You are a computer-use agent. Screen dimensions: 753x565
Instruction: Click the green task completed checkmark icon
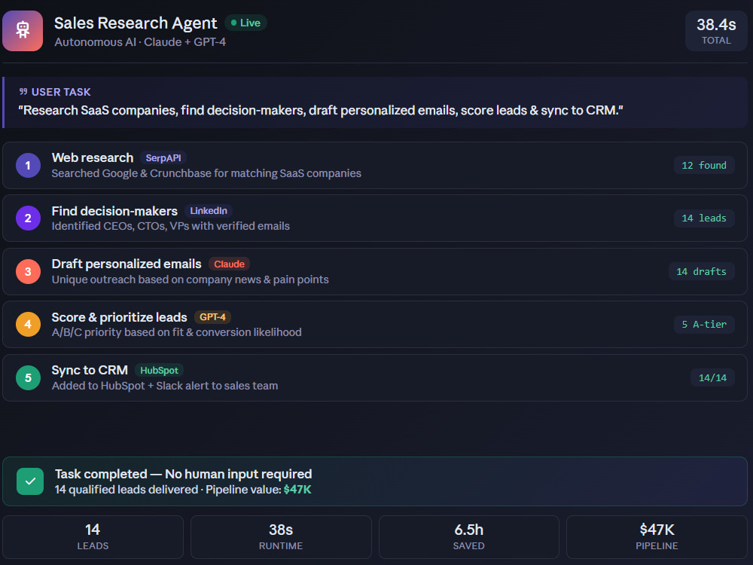tap(30, 481)
